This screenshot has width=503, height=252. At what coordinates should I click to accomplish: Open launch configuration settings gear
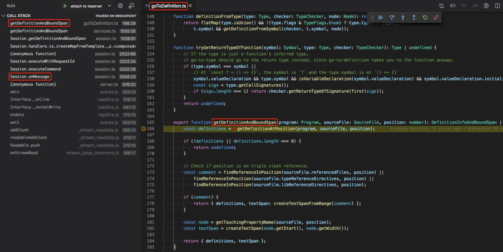(x=120, y=6)
